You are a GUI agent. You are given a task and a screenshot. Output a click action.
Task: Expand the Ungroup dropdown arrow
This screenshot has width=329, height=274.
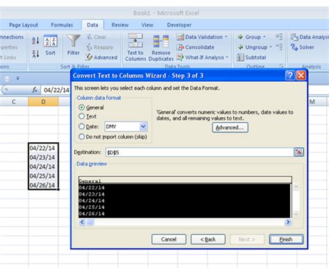pos(271,47)
